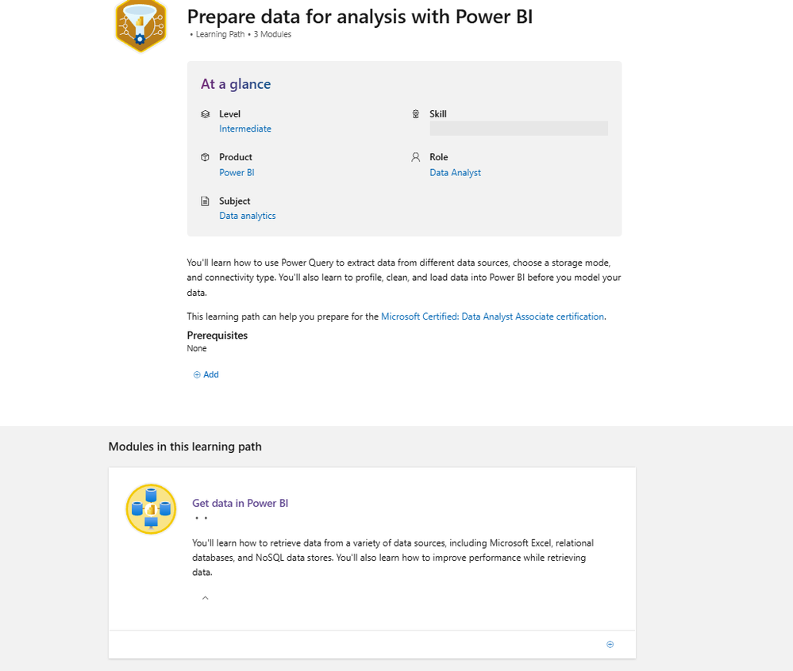
Task: Click the Modules in this learning path heading
Action: coord(185,447)
